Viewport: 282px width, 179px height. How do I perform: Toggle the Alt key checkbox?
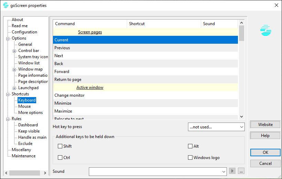pyautogui.click(x=190, y=146)
